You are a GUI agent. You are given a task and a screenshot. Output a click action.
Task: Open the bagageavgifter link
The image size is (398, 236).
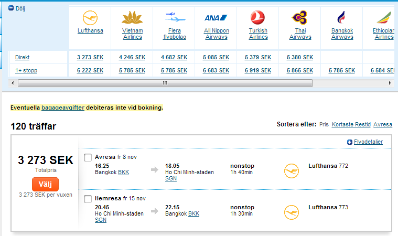(63, 108)
